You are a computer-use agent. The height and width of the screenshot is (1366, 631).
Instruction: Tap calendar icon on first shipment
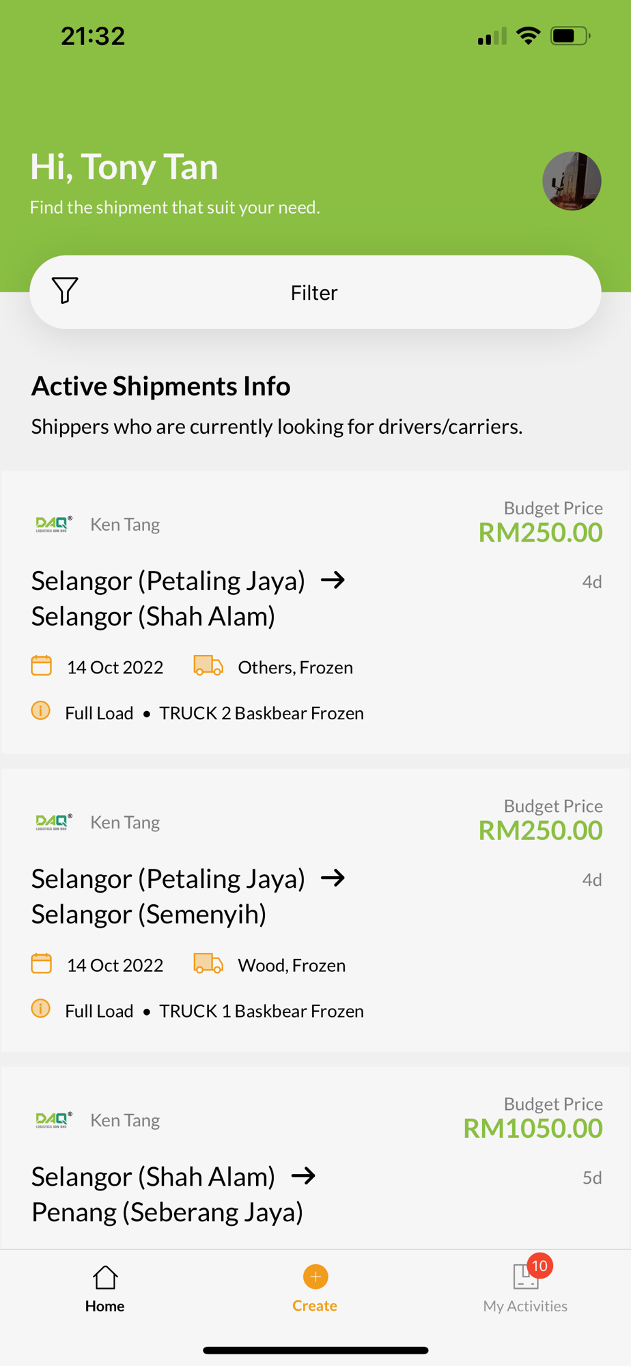pos(42,666)
